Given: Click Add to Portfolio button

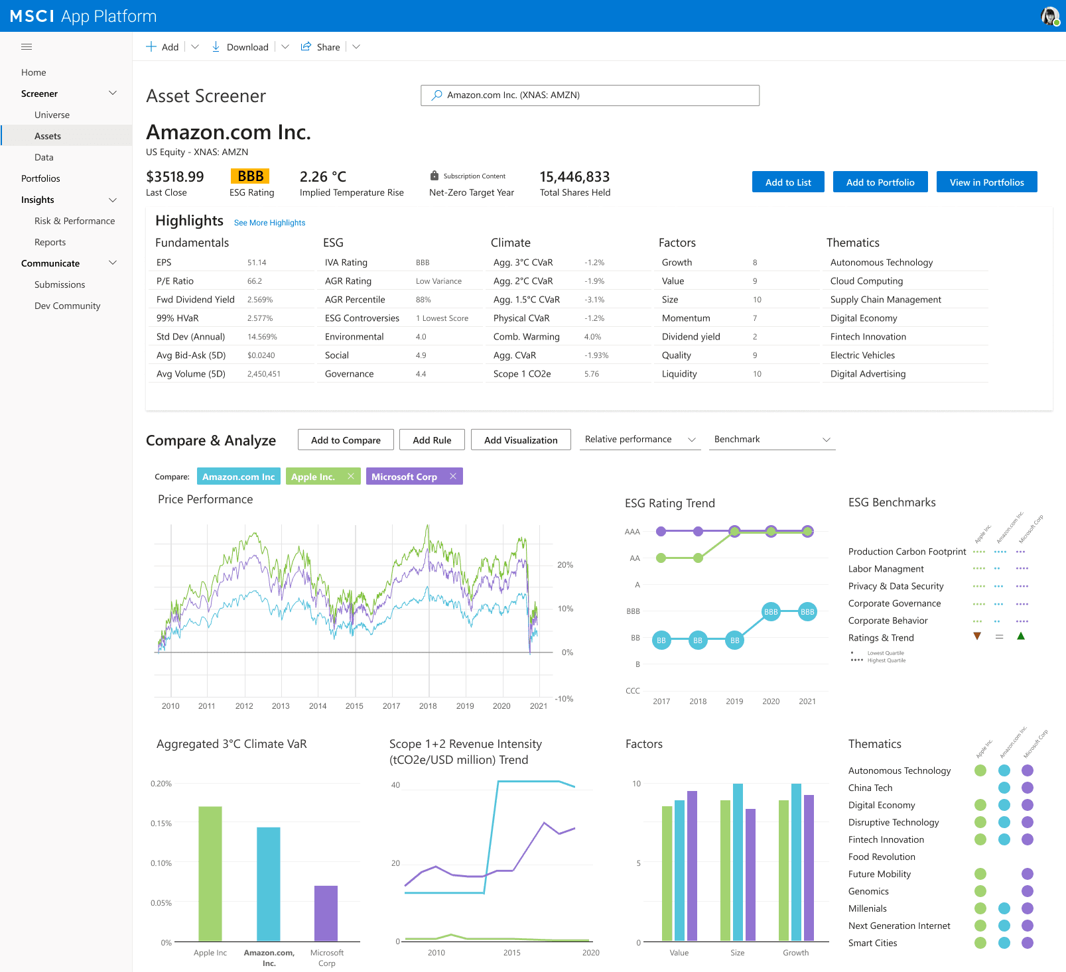Looking at the screenshot, I should point(880,182).
